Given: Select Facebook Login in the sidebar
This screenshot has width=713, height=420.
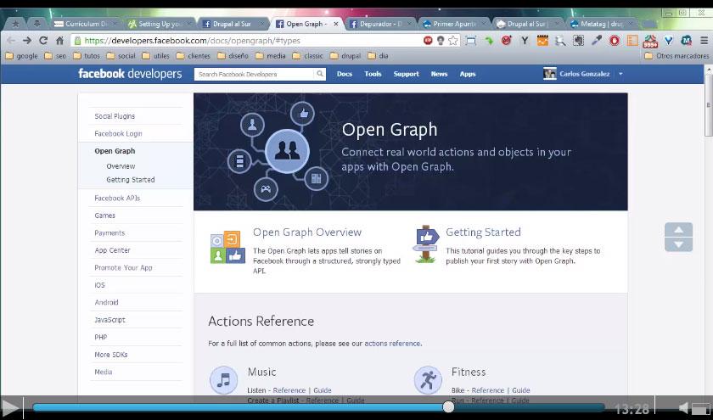Looking at the screenshot, I should click(x=118, y=133).
